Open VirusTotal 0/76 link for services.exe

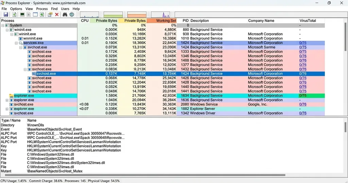pyautogui.click(x=303, y=43)
